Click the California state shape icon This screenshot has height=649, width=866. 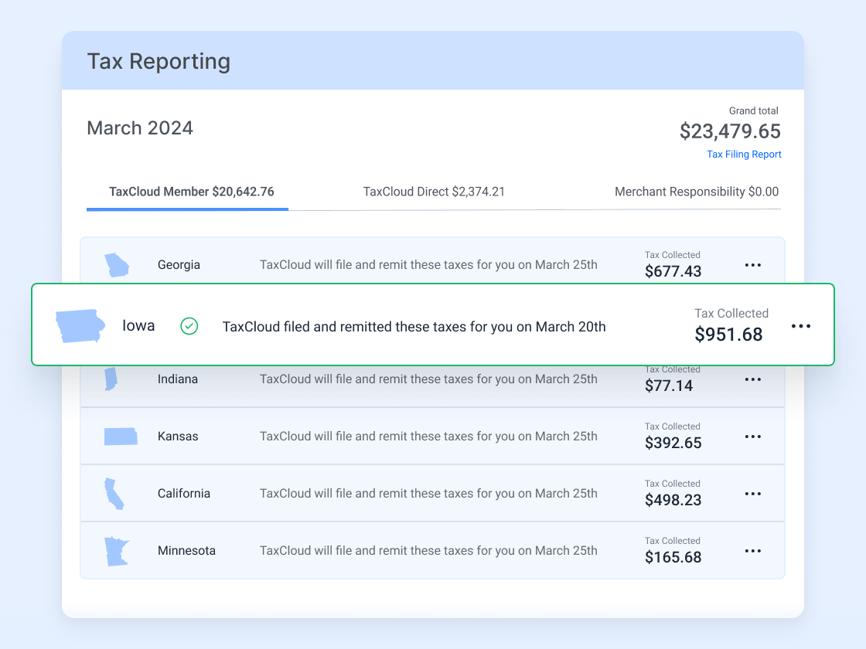coord(114,494)
